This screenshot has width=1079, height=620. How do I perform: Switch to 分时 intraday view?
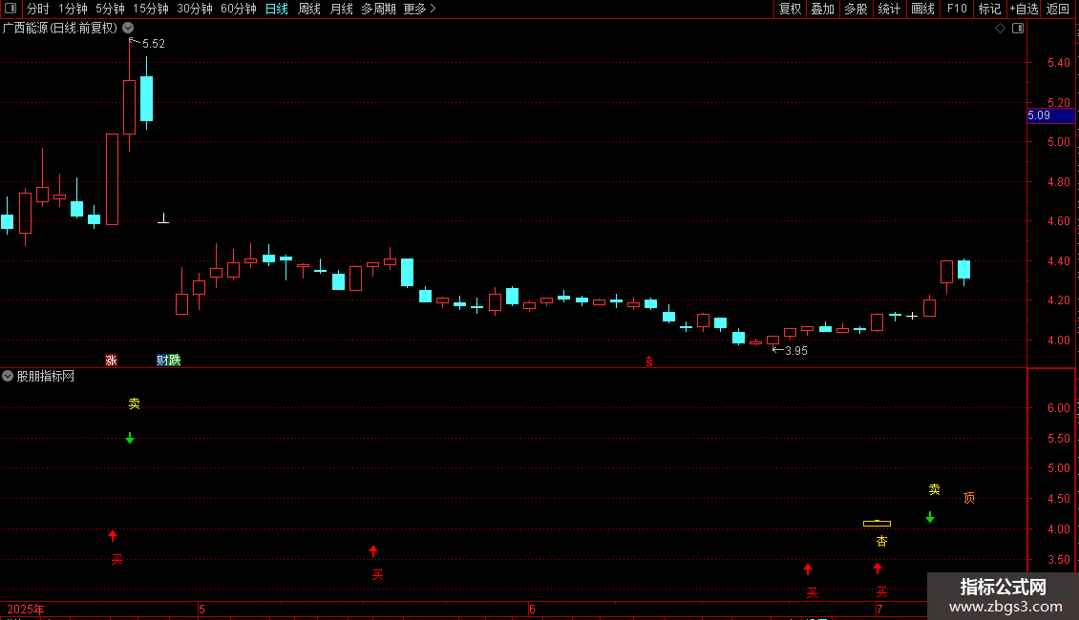coord(38,9)
